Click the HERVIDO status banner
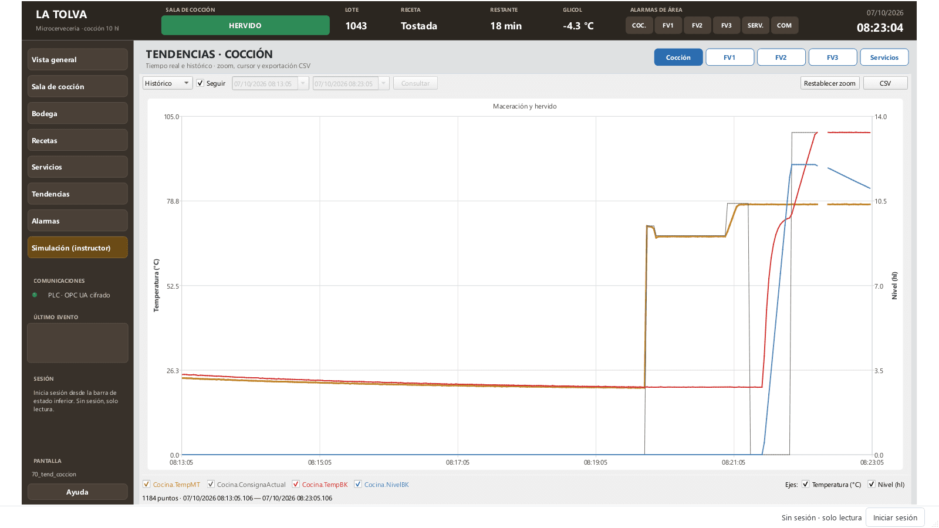 click(245, 25)
